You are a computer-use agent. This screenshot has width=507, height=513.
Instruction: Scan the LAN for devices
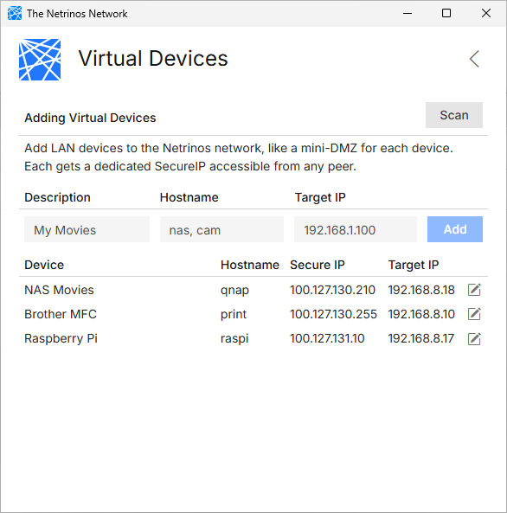click(454, 115)
